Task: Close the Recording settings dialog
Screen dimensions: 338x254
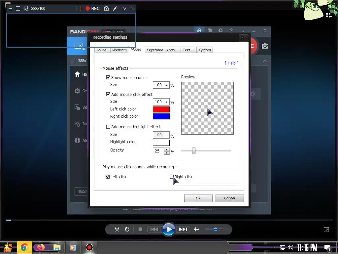Action: tap(242, 38)
